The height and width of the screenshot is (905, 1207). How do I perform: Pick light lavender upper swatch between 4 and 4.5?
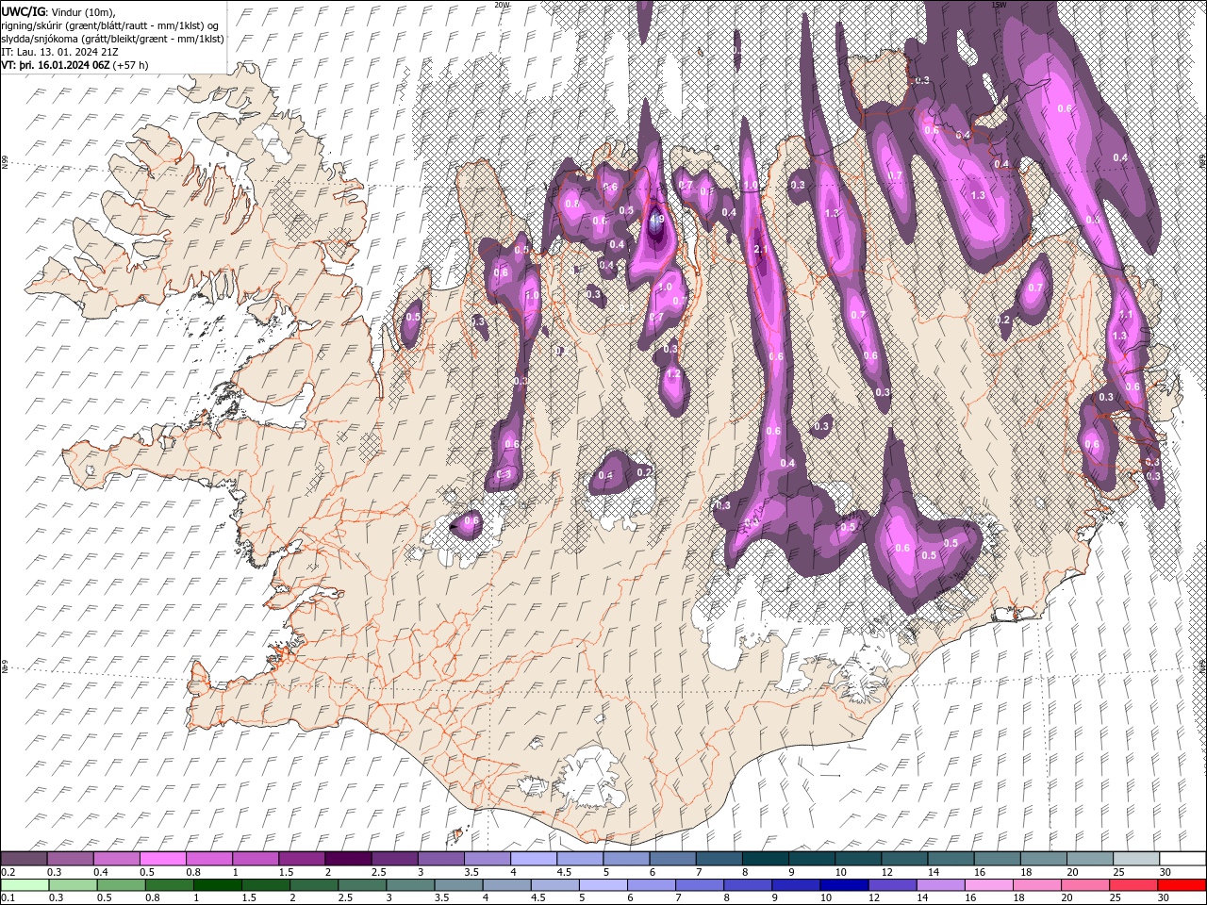click(x=533, y=859)
